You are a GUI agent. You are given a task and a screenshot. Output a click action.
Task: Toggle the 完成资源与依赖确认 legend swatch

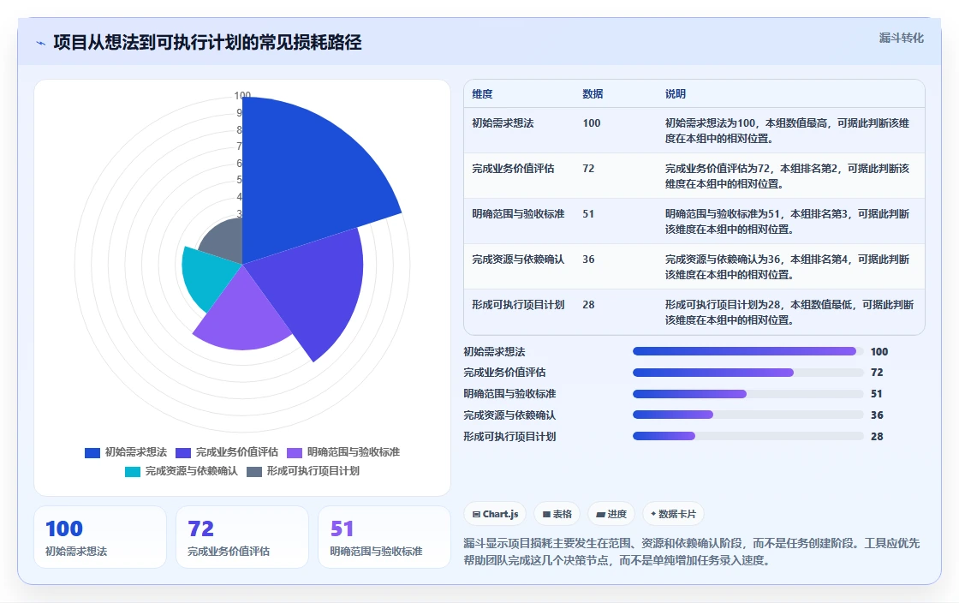pos(133,471)
